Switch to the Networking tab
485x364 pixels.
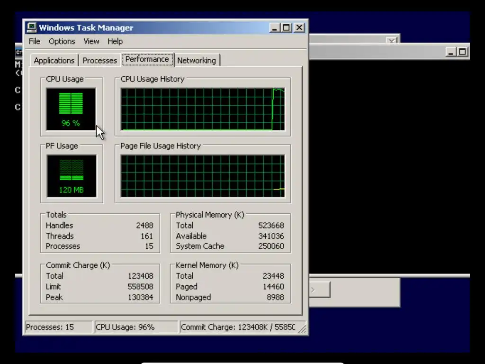click(197, 60)
